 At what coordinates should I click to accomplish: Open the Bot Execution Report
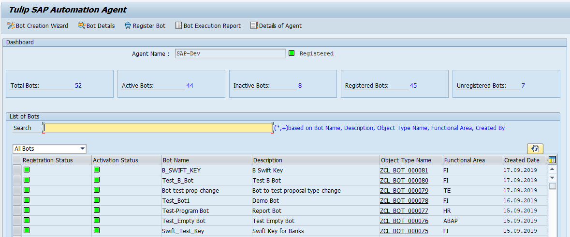click(208, 26)
